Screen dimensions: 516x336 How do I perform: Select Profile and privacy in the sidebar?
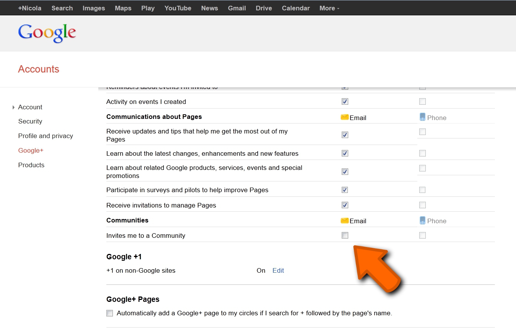[45, 136]
